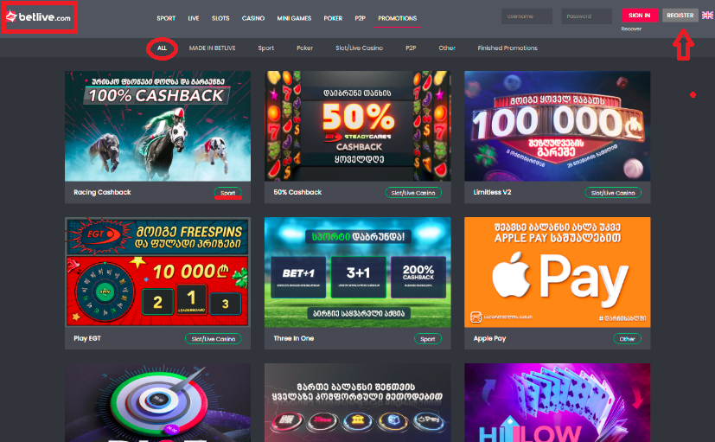
Task: Switch to MADE IN BETLIVE filter
Action: click(x=212, y=48)
